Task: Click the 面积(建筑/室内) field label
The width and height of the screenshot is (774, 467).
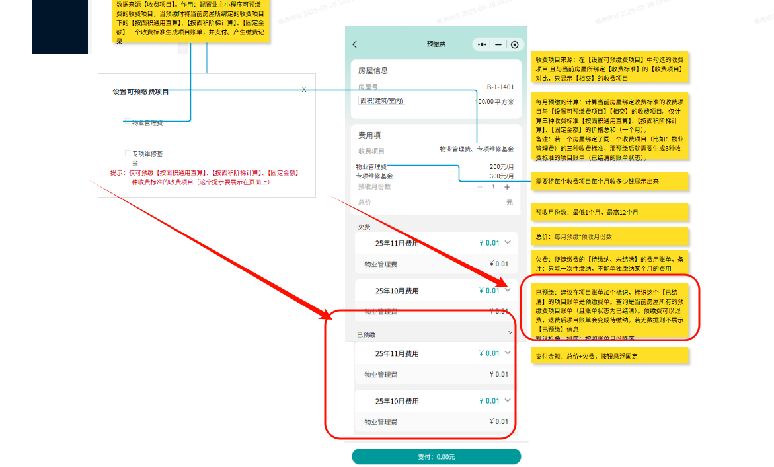Action: (x=381, y=100)
